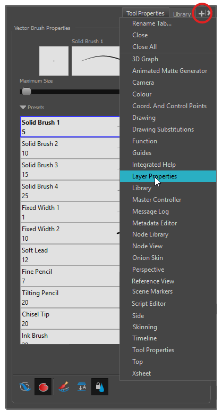
Task: Click Close All in the menu
Action: 144,47
